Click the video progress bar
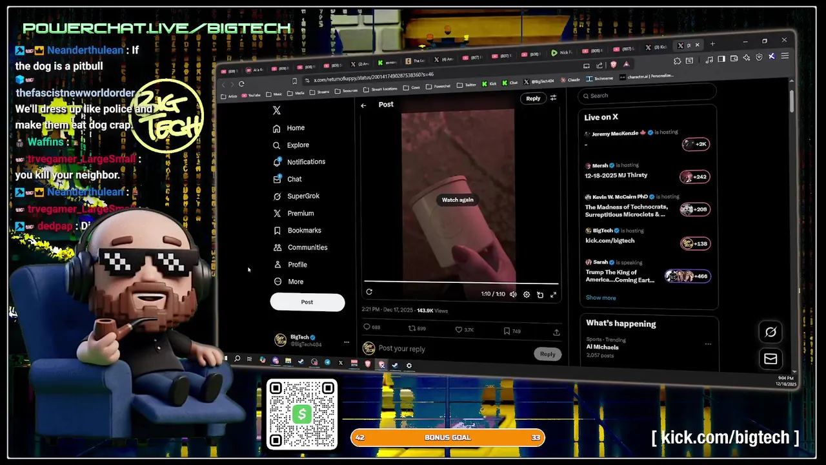 click(461, 282)
